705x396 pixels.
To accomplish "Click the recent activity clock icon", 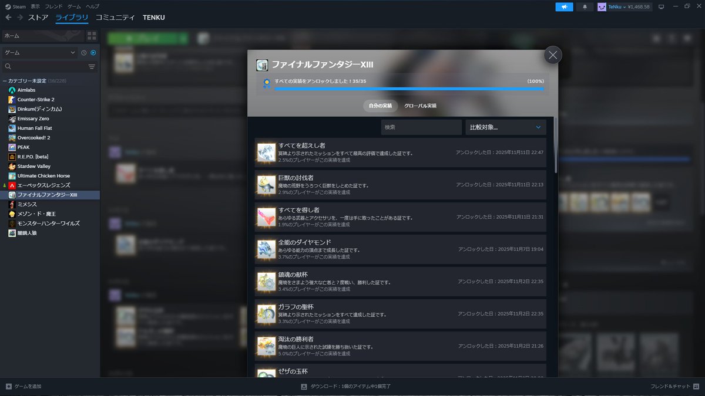I will click(x=84, y=53).
